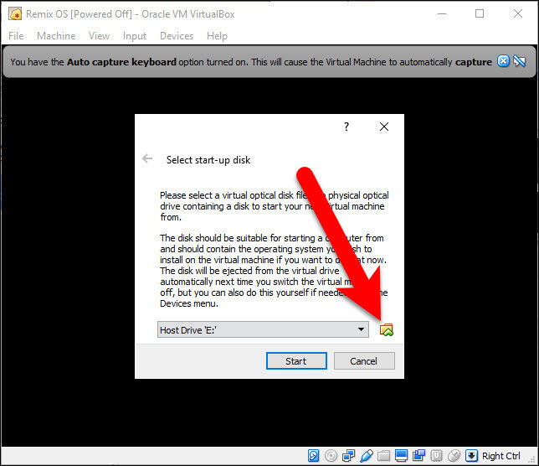Open the Input menu
This screenshot has width=539, height=466.
pos(135,36)
